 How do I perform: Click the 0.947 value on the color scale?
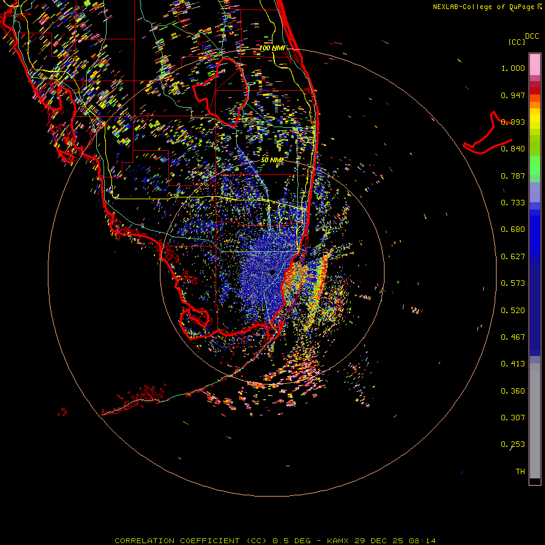pyautogui.click(x=513, y=95)
